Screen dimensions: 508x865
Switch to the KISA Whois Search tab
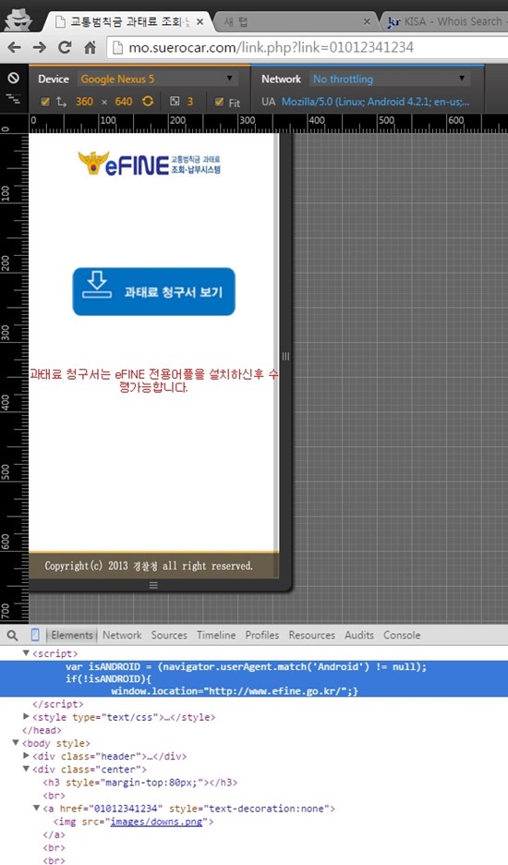click(446, 22)
